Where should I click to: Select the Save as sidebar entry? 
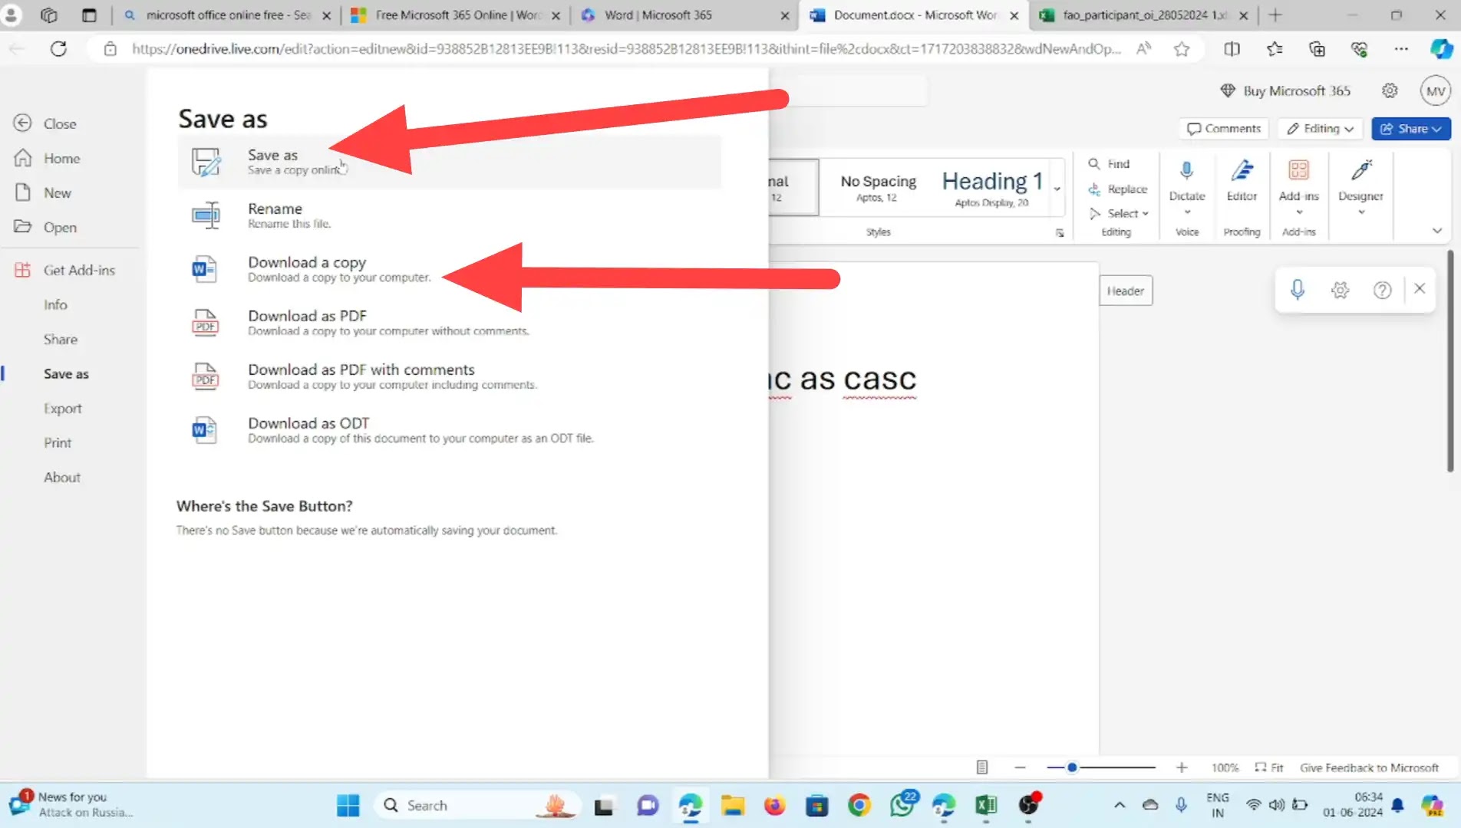point(66,373)
